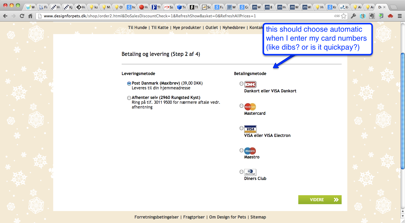Switch to the first 'wf' tab

[30, 7]
